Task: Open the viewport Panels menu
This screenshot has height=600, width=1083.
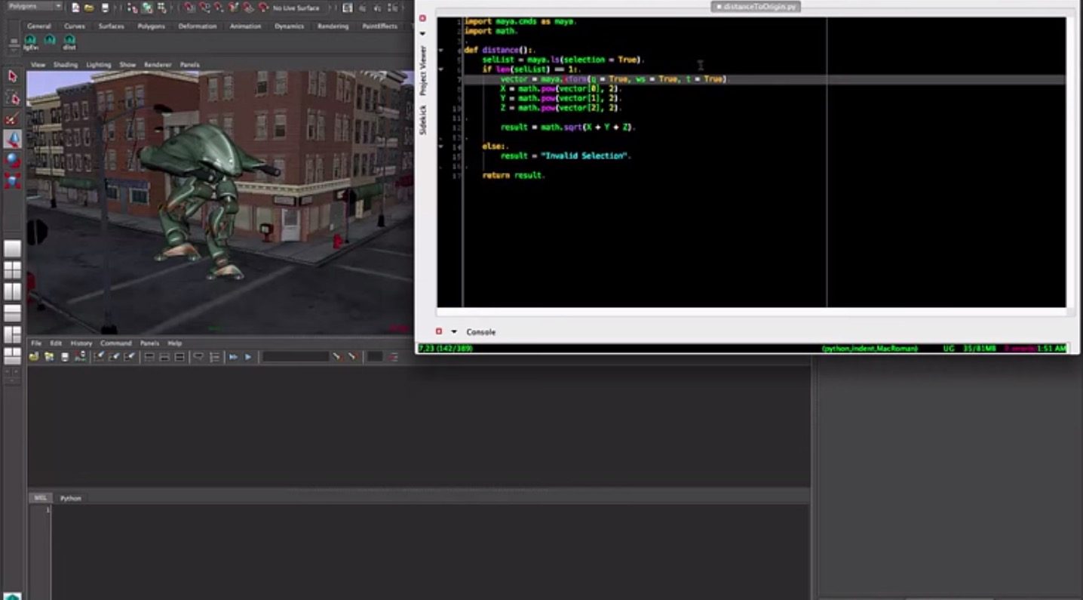Action: [x=189, y=65]
